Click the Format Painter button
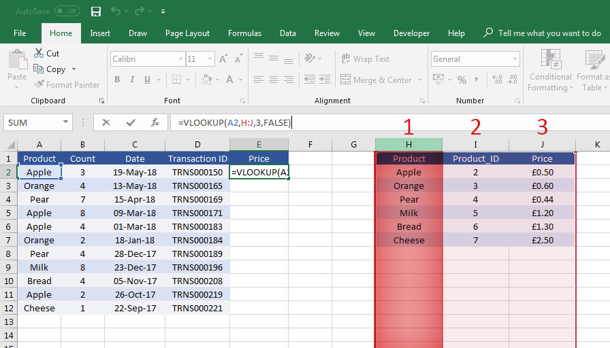 point(67,85)
